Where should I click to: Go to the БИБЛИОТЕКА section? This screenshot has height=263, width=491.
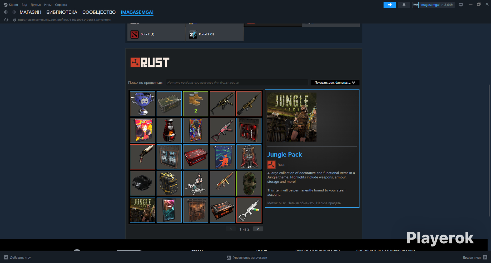click(62, 12)
